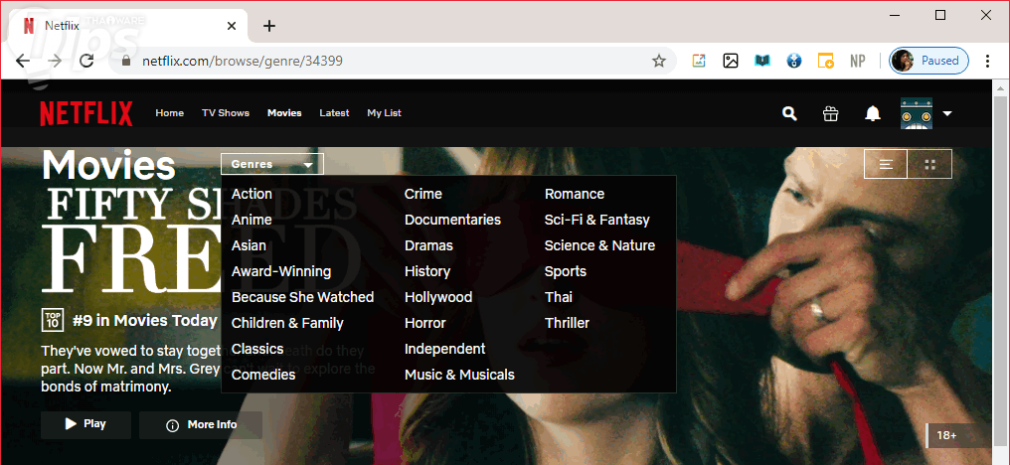Click the 18+ maturity rating label
Image resolution: width=1010 pixels, height=465 pixels.
point(946,435)
